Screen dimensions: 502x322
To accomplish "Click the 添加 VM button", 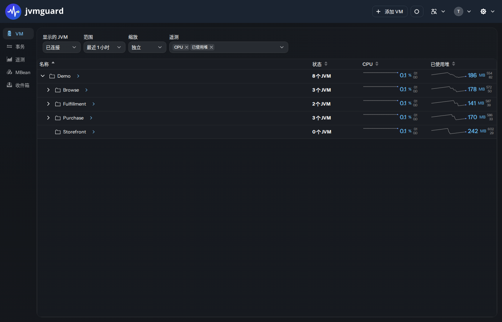I will [390, 11].
